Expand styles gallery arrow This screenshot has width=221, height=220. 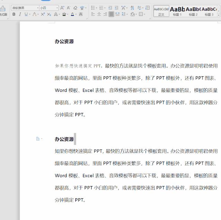219,15
